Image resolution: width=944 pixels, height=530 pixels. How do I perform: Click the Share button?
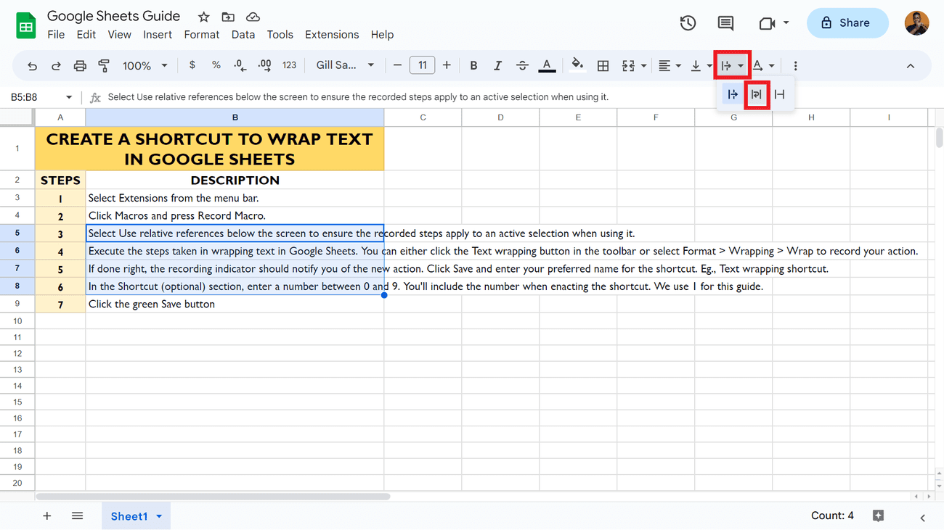pyautogui.click(x=847, y=23)
